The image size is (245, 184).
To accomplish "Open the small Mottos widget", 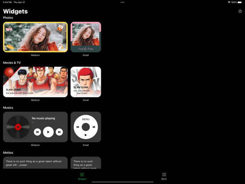I will click(86, 163).
